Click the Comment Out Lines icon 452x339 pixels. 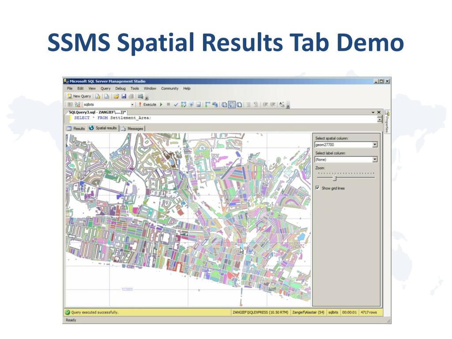[x=249, y=105]
